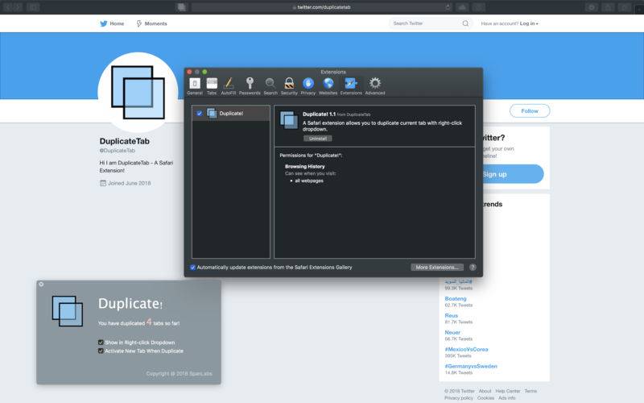644x403 pixels.
Task: Open the Arabic hashtag trend
Action: pos(458,281)
